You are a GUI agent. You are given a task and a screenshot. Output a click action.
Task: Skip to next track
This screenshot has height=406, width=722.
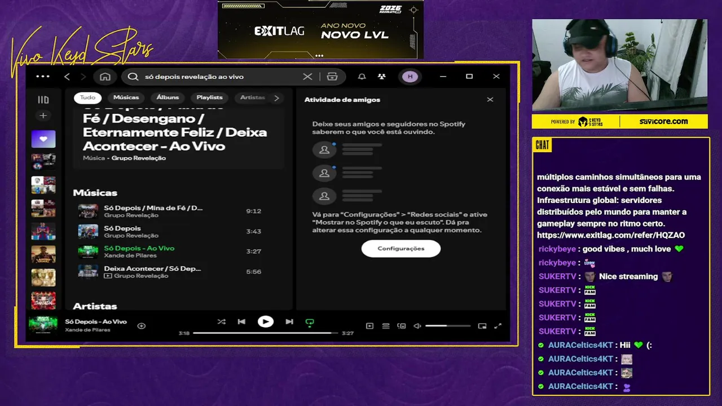289,322
